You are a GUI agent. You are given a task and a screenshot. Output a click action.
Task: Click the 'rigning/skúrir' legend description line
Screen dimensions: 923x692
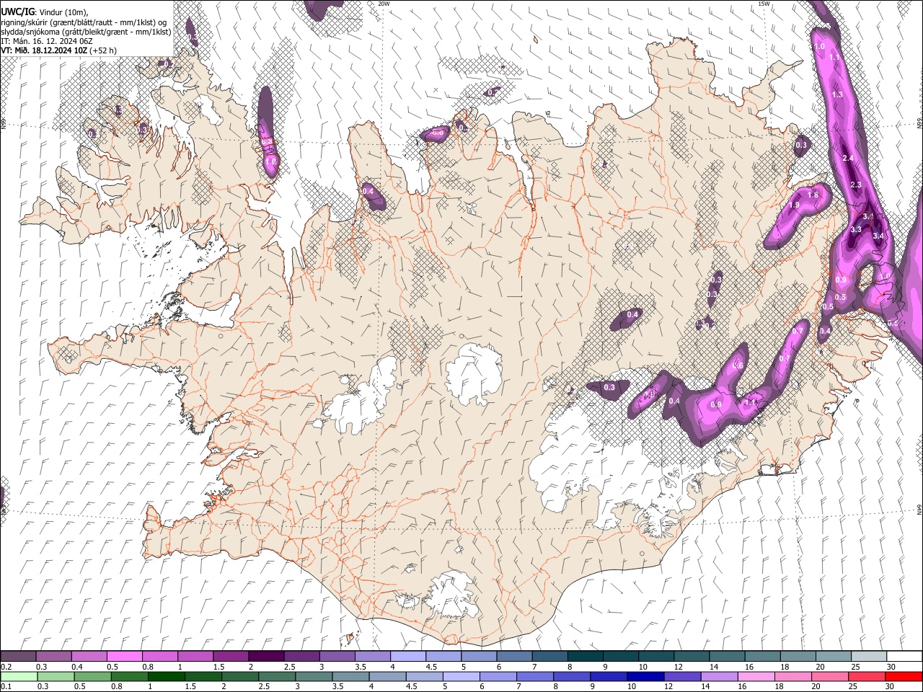84,22
